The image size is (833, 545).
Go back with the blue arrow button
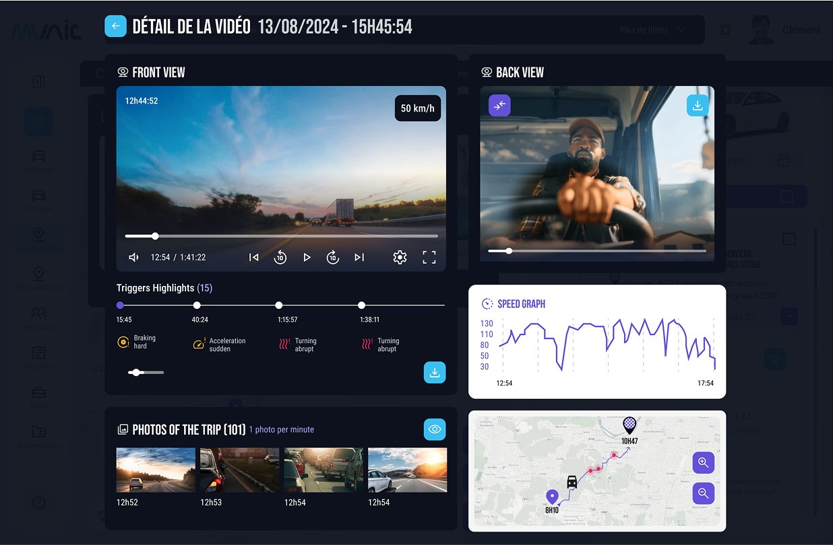click(x=115, y=26)
